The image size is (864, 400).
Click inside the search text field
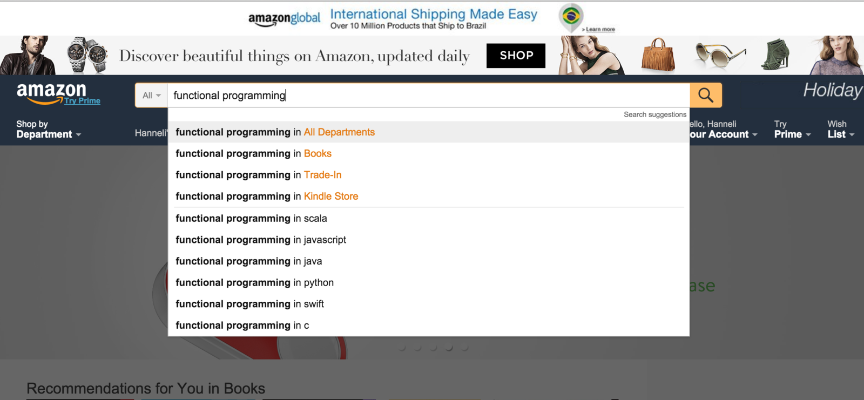tap(429, 96)
